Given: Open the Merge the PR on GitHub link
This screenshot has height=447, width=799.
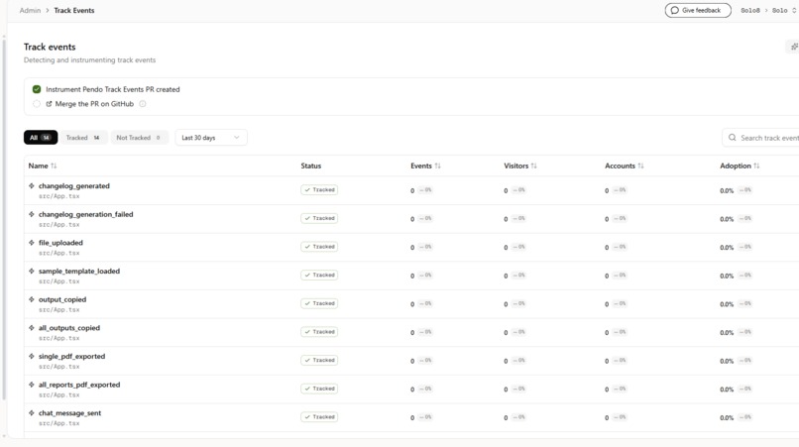Looking at the screenshot, I should point(94,104).
